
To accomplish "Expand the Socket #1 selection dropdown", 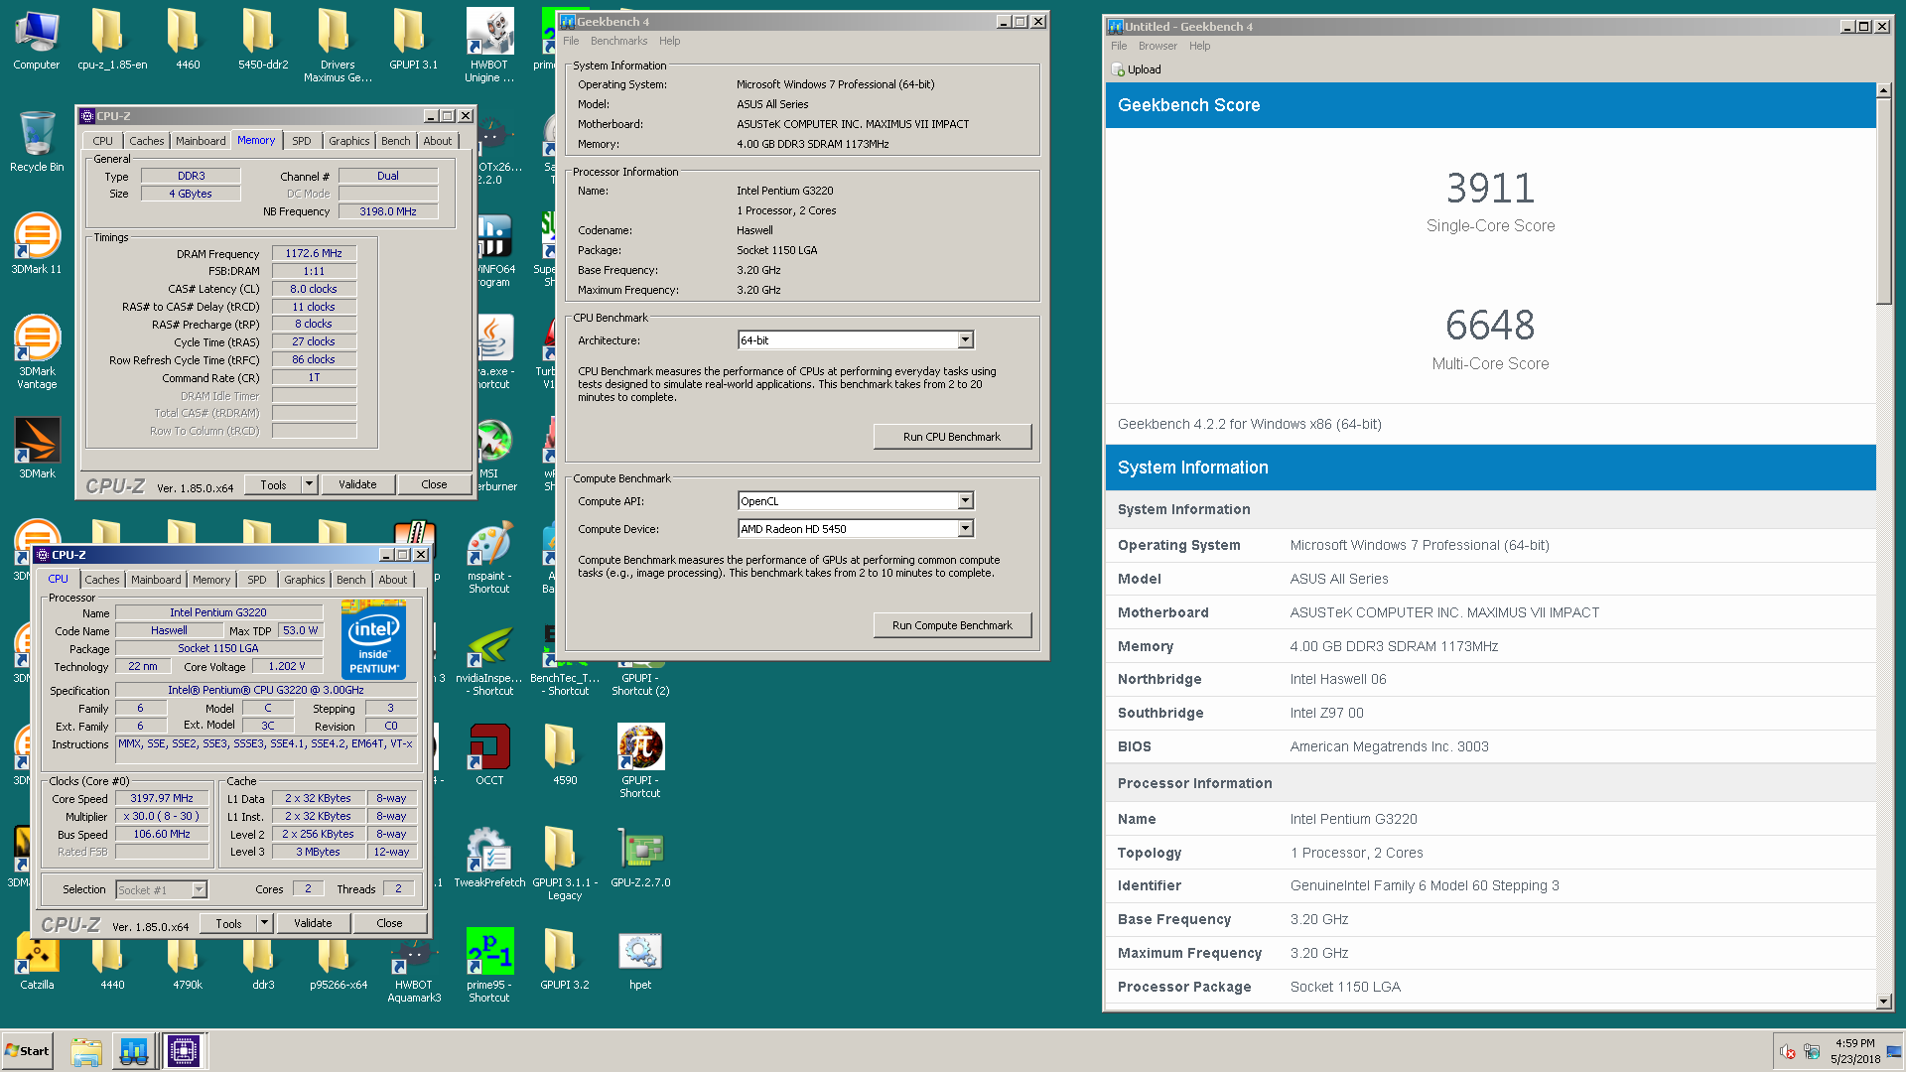I will (x=200, y=890).
